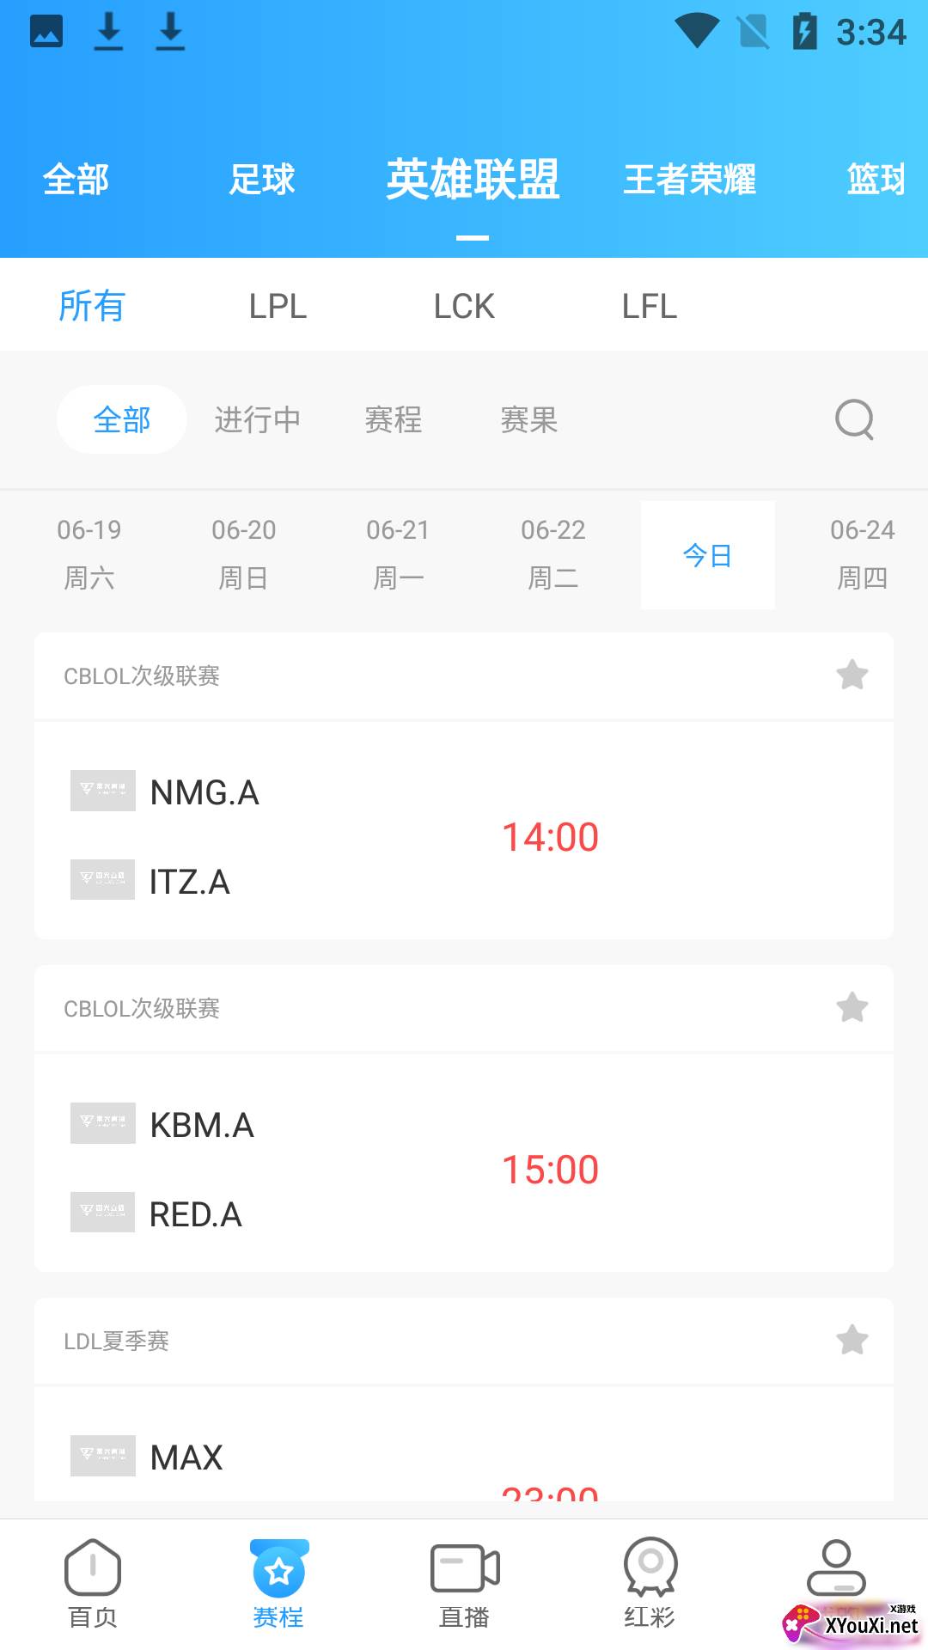Select the LPL league filter
Image resolution: width=928 pixels, height=1650 pixels.
[x=278, y=306]
